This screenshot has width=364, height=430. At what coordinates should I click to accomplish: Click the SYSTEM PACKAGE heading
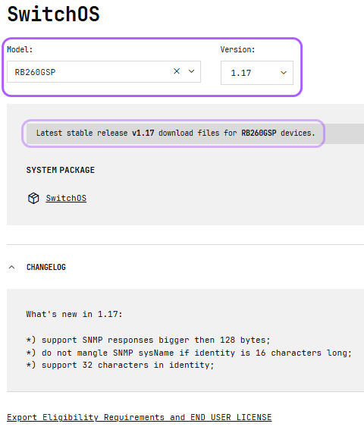tap(61, 170)
